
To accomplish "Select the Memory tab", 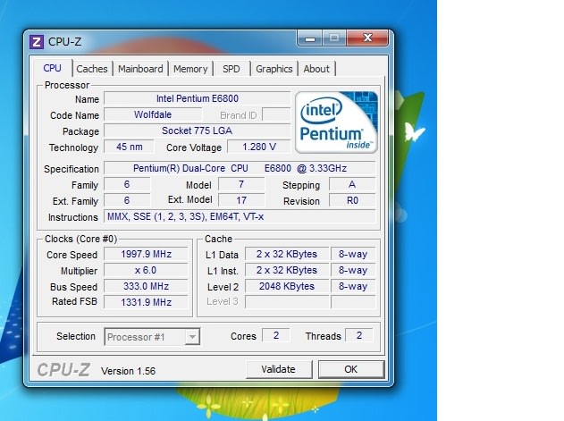I will (x=190, y=69).
